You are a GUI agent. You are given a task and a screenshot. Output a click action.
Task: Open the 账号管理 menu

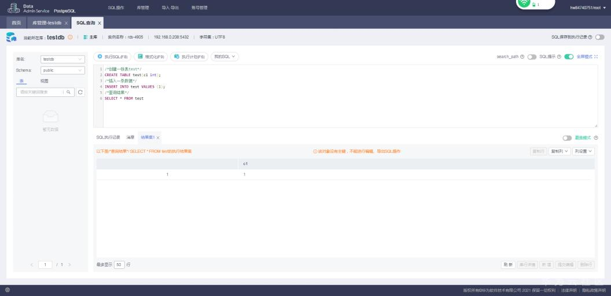point(200,8)
